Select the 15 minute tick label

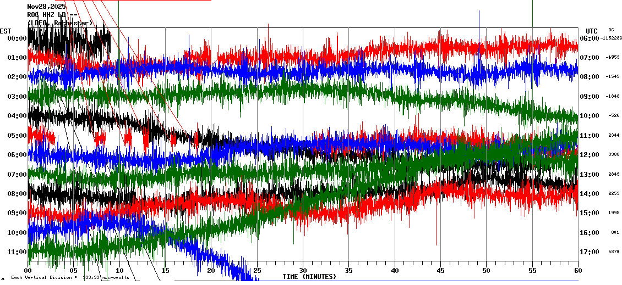[165, 271]
